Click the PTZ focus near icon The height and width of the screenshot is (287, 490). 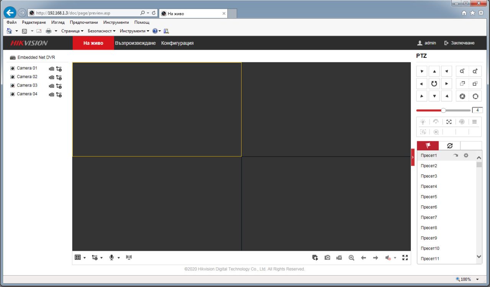click(462, 83)
